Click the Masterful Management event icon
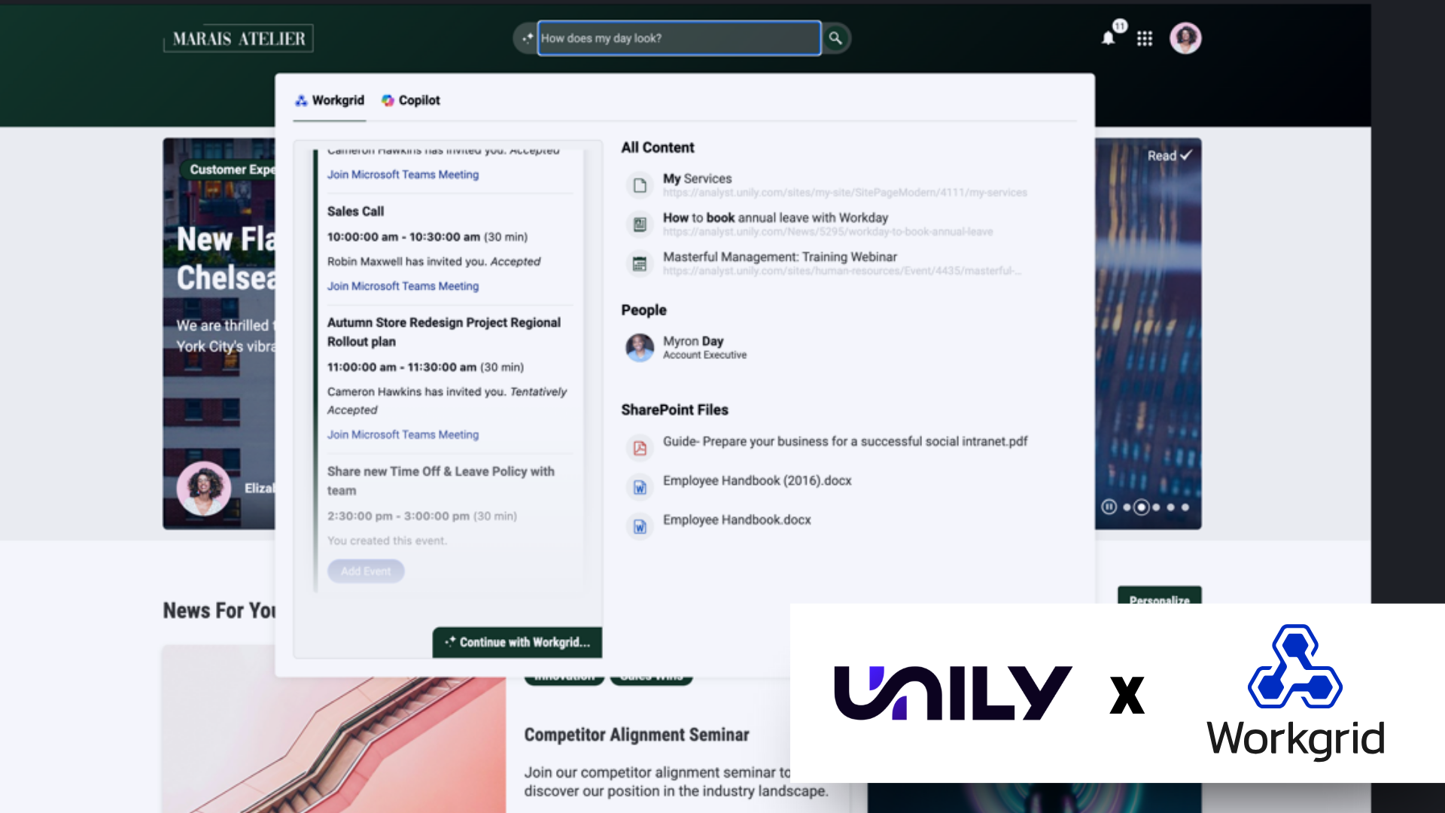This screenshot has height=813, width=1445. point(640,263)
